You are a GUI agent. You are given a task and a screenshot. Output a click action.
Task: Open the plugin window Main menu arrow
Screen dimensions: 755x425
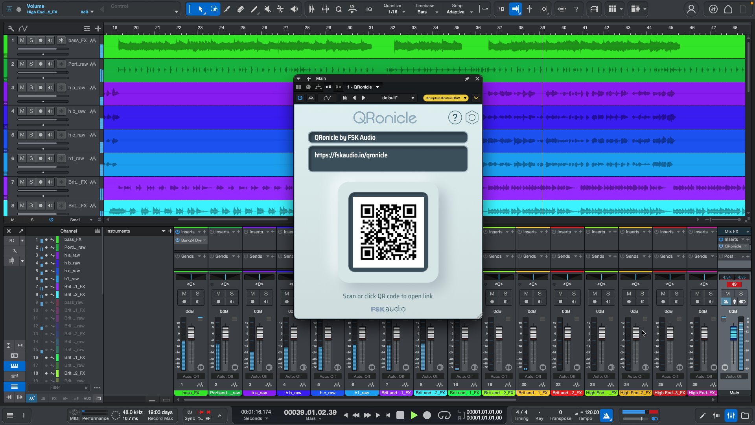click(x=298, y=79)
